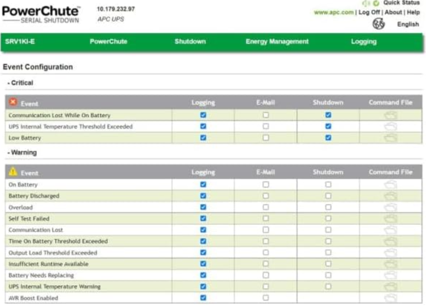Viewport: 426px width, 306px height.
Task: Enable Shutdown for Self Test Failed
Action: pos(328,219)
